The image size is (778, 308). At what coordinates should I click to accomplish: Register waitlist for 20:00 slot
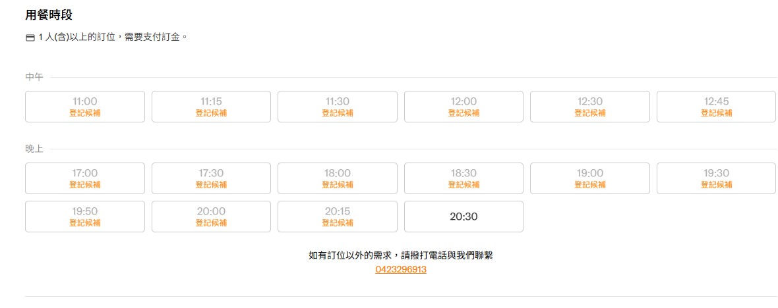[211, 217]
